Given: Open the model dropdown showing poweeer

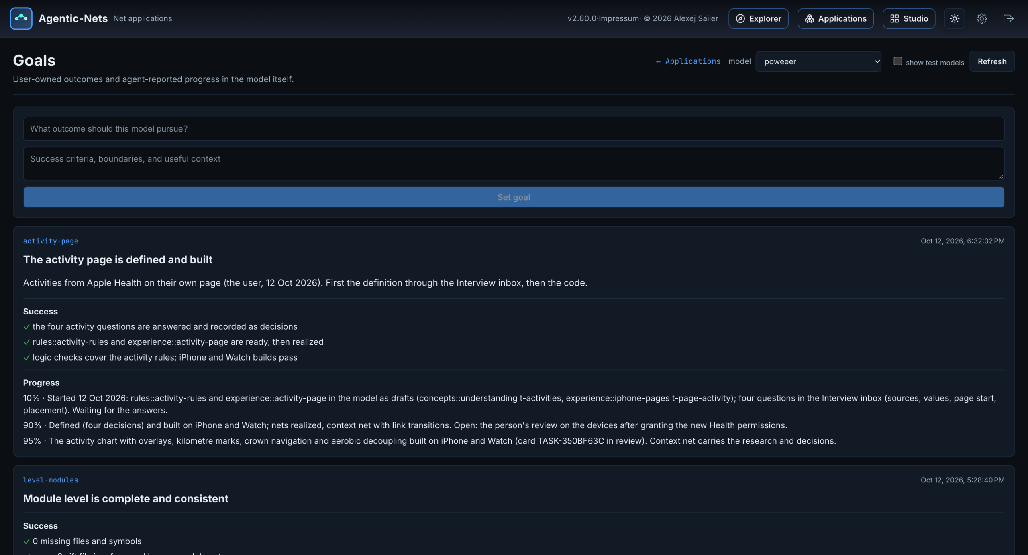Looking at the screenshot, I should click(818, 61).
